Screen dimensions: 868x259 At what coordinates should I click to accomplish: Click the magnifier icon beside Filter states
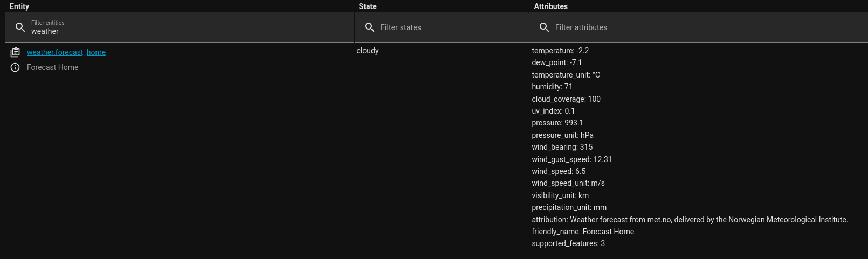pyautogui.click(x=369, y=27)
